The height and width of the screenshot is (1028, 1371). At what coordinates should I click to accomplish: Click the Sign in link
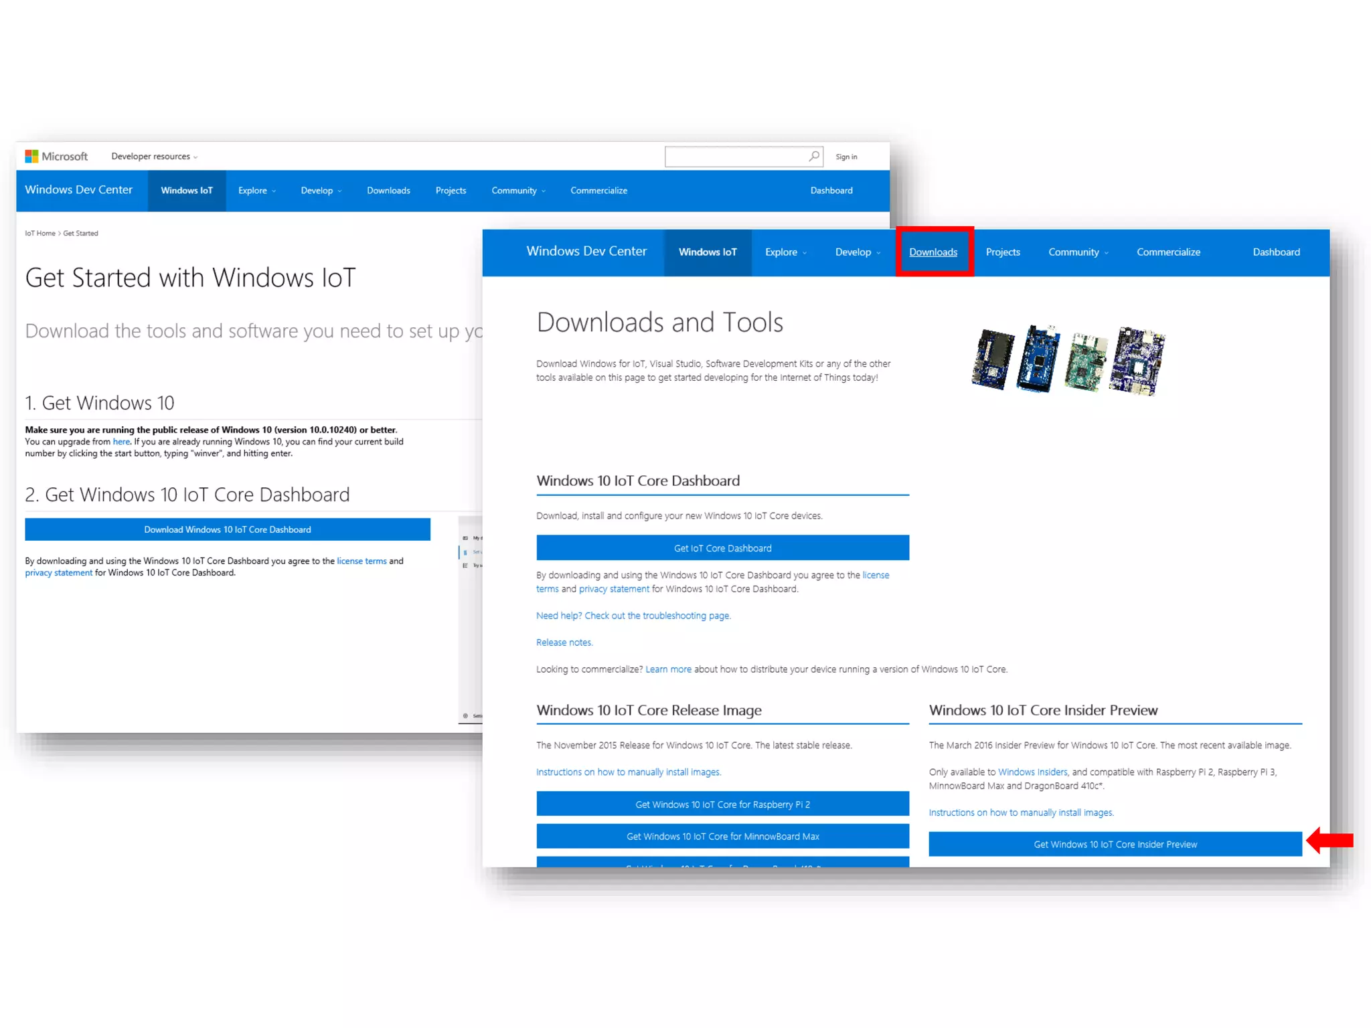pyautogui.click(x=846, y=157)
